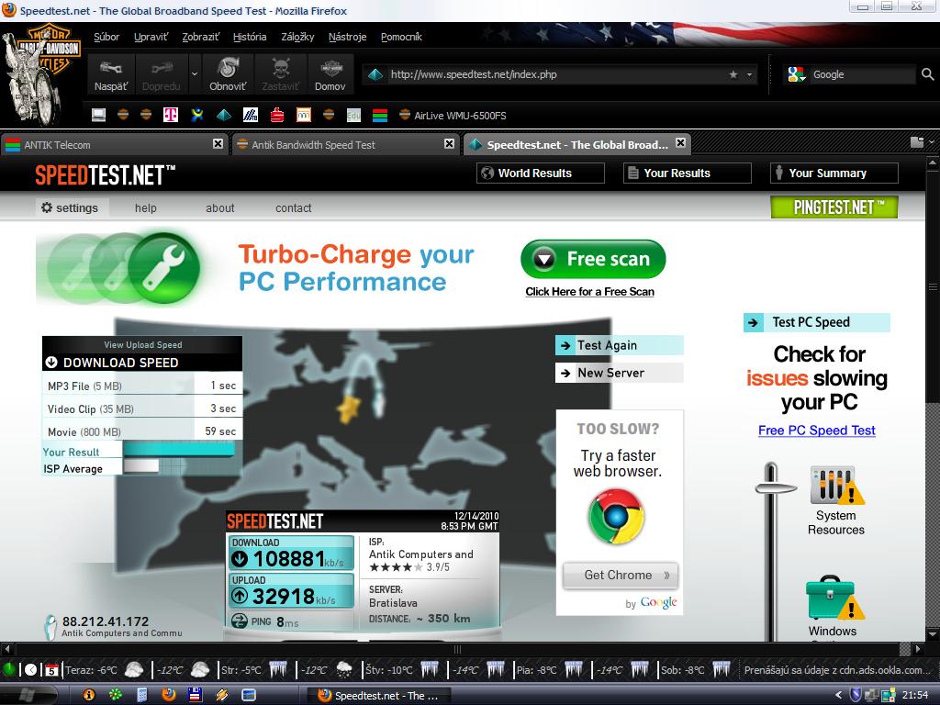
Task: Open the settings gear tab
Action: click(x=70, y=208)
